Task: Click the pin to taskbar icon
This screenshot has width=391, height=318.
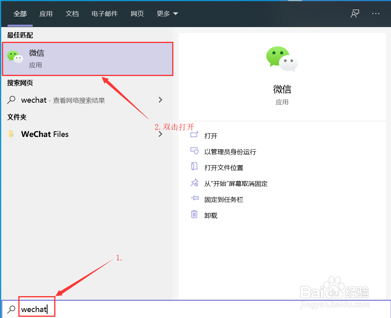Action: pos(194,198)
